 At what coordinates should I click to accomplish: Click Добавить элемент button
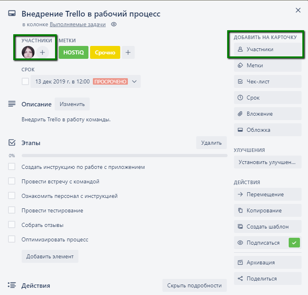50,256
